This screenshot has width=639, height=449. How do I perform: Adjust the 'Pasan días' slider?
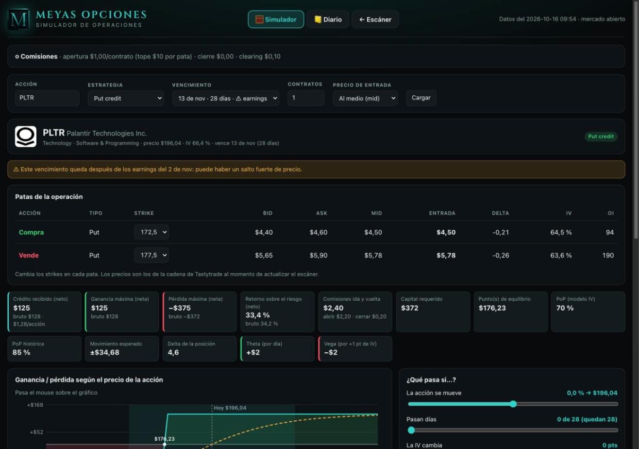pos(513,430)
